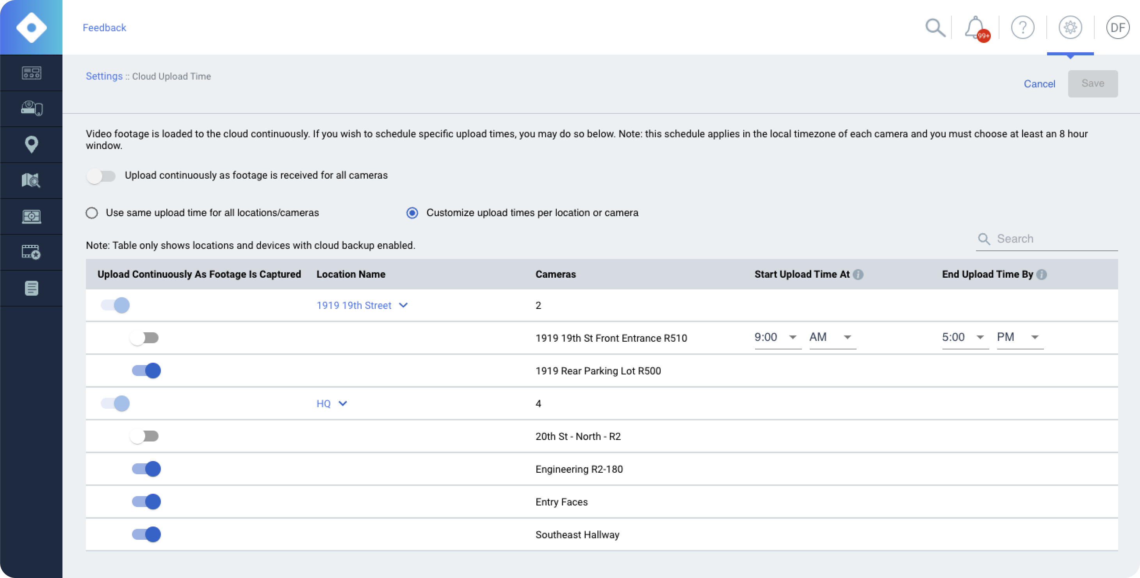The image size is (1140, 578).
Task: Toggle continuous upload for Front Entrance R510
Action: click(144, 338)
